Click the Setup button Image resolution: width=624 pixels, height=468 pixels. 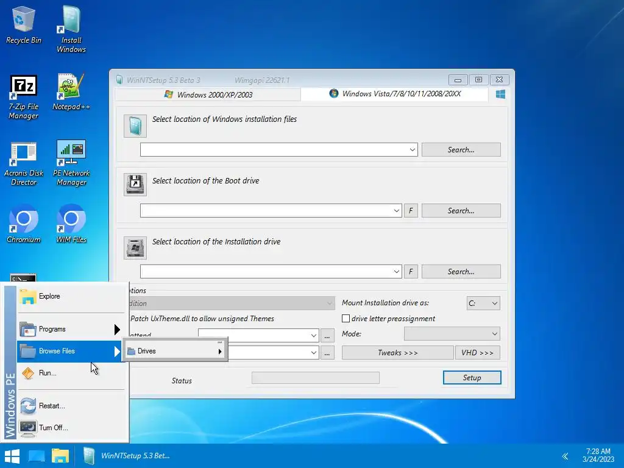click(x=472, y=378)
